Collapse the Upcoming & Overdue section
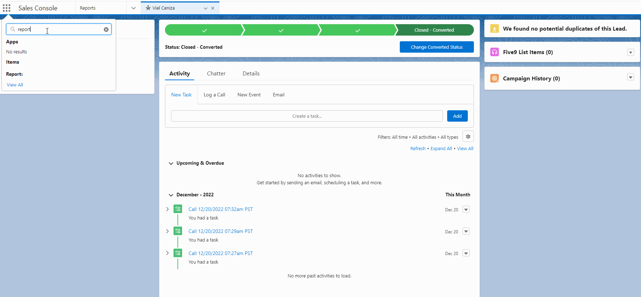The image size is (641, 297). [171, 163]
